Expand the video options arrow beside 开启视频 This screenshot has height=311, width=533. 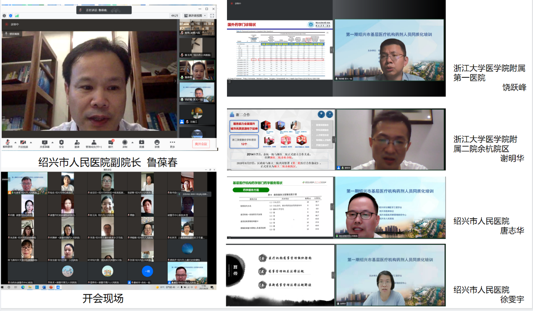click(x=31, y=142)
